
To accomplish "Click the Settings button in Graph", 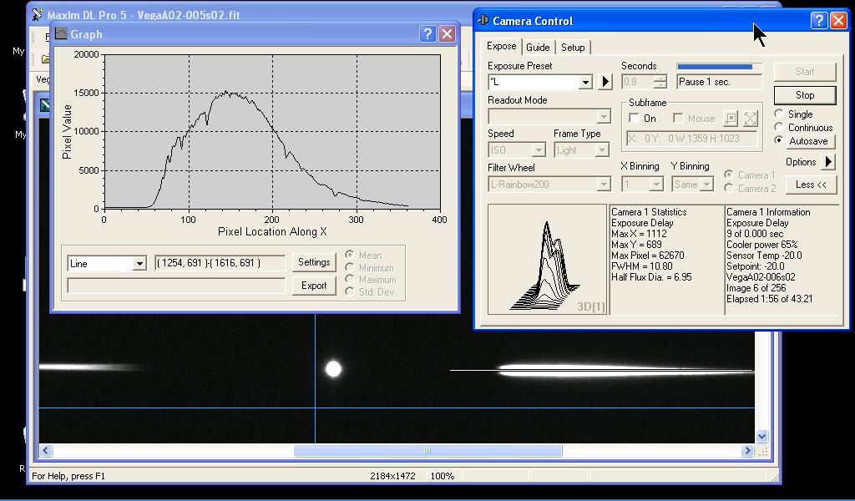I will [314, 262].
